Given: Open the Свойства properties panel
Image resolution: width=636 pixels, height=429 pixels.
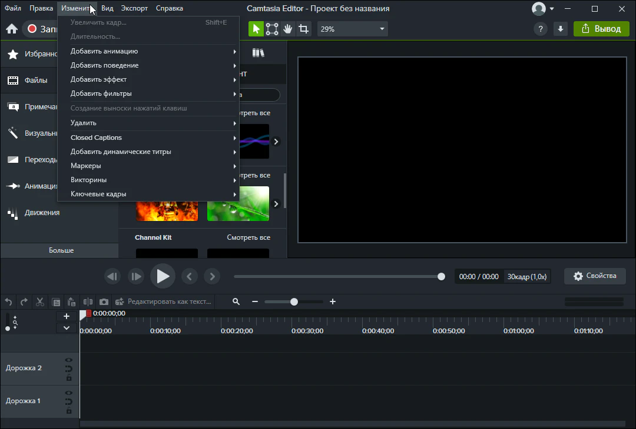Looking at the screenshot, I should [x=594, y=276].
